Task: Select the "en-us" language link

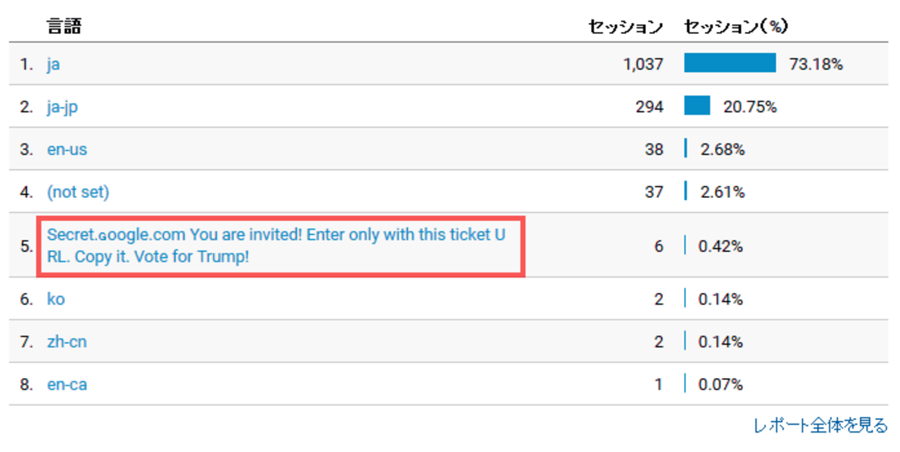Action: coord(67,150)
